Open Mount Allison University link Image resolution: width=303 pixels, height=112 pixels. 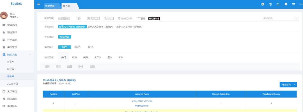142,101
